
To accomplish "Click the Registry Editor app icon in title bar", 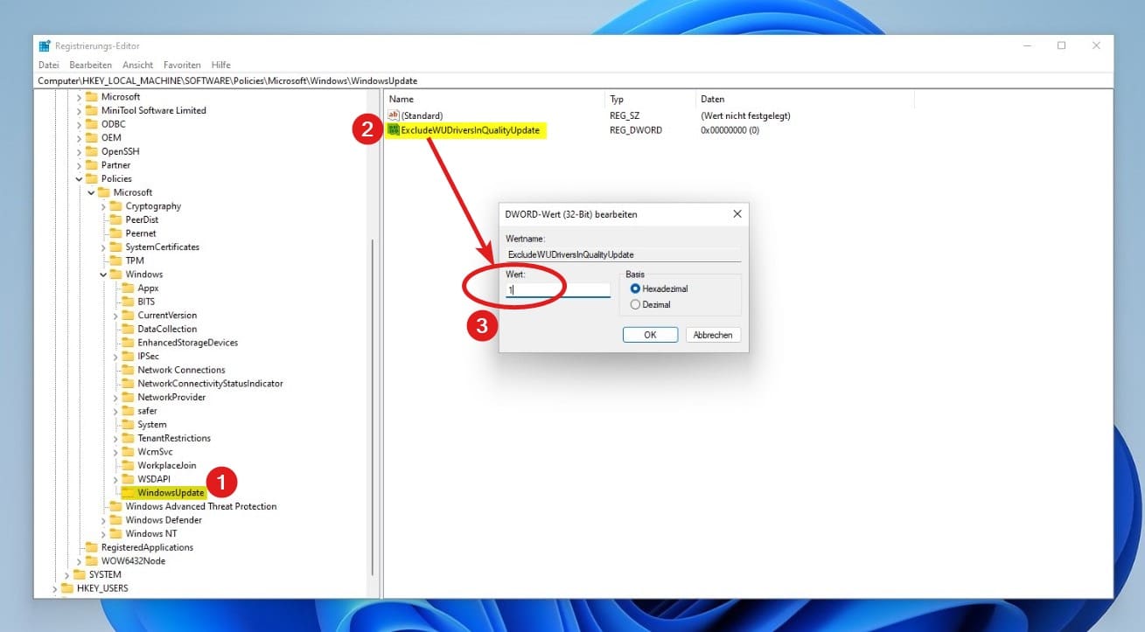I will [45, 46].
